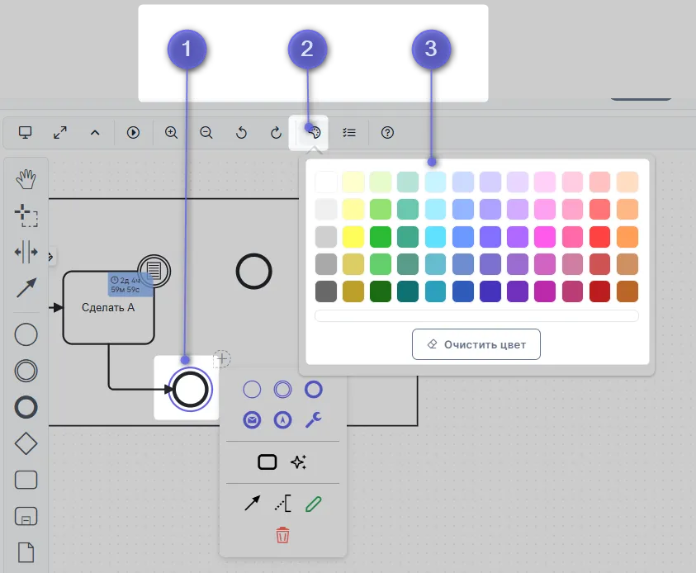
Task: Open the wrench change-type menu
Action: click(314, 420)
